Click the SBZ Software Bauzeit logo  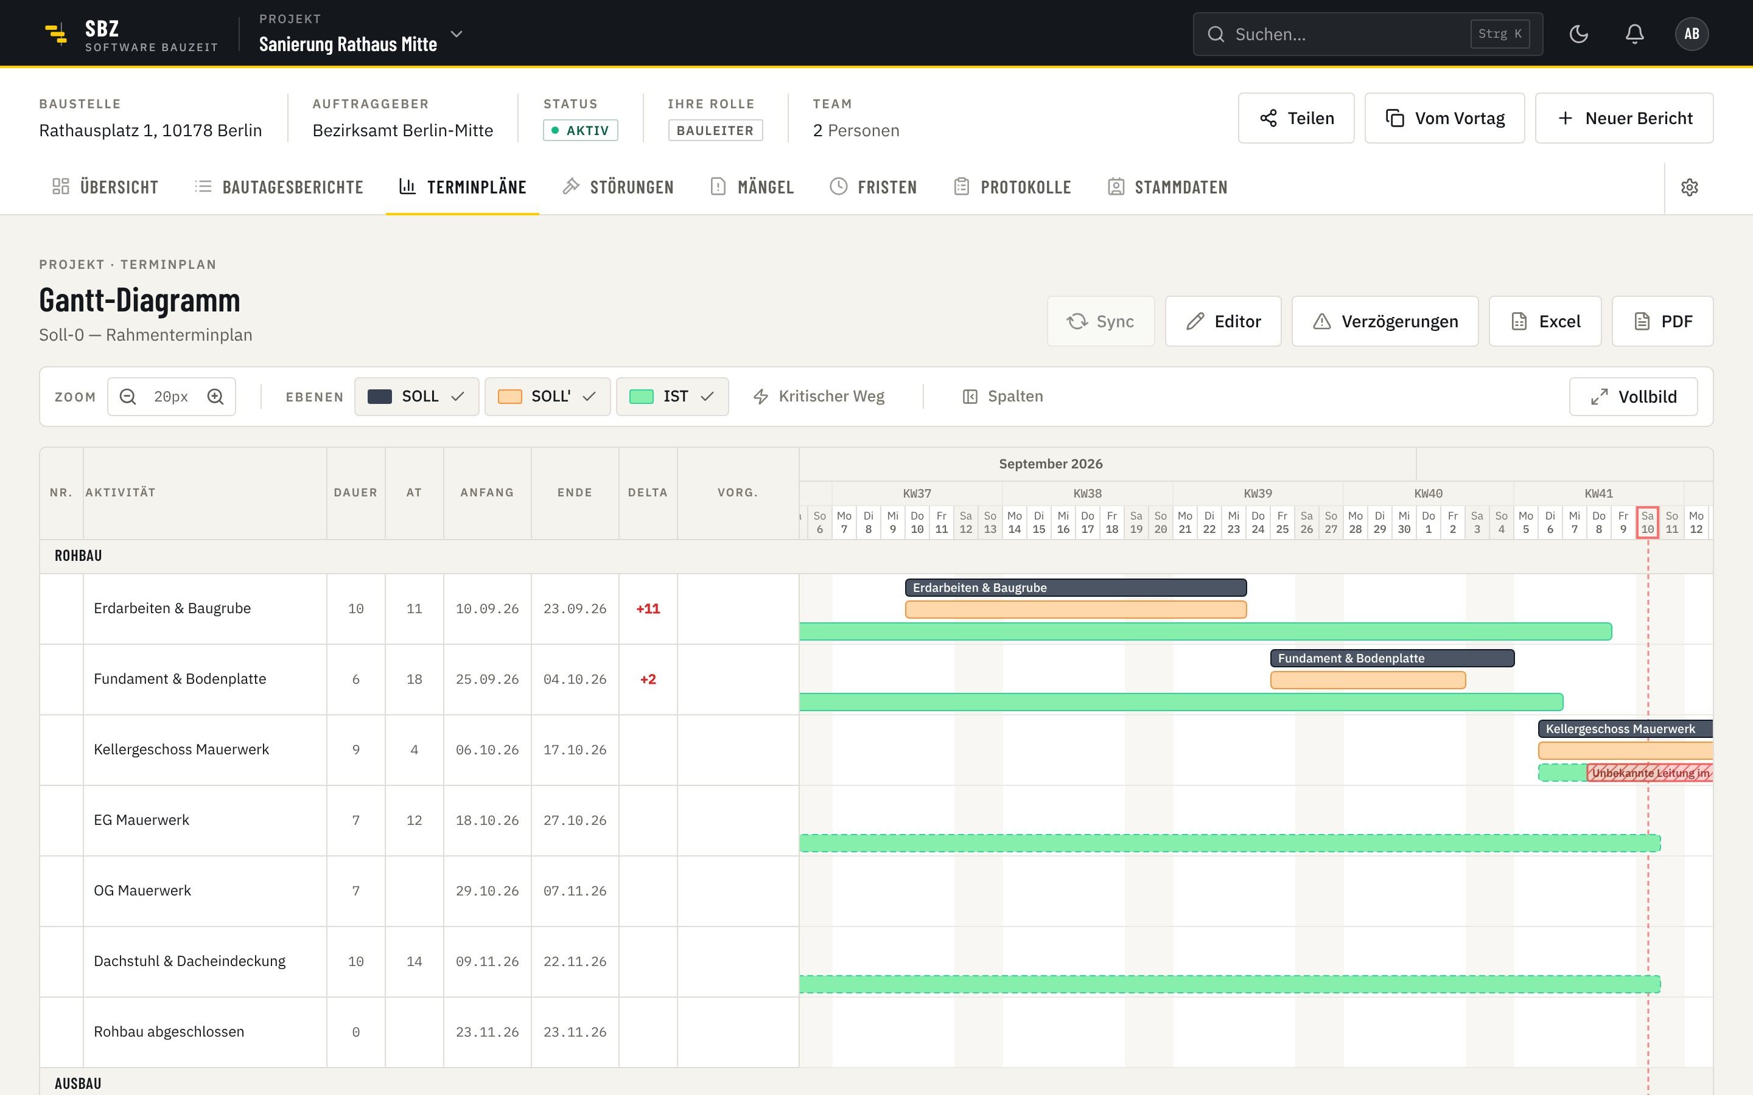point(130,34)
